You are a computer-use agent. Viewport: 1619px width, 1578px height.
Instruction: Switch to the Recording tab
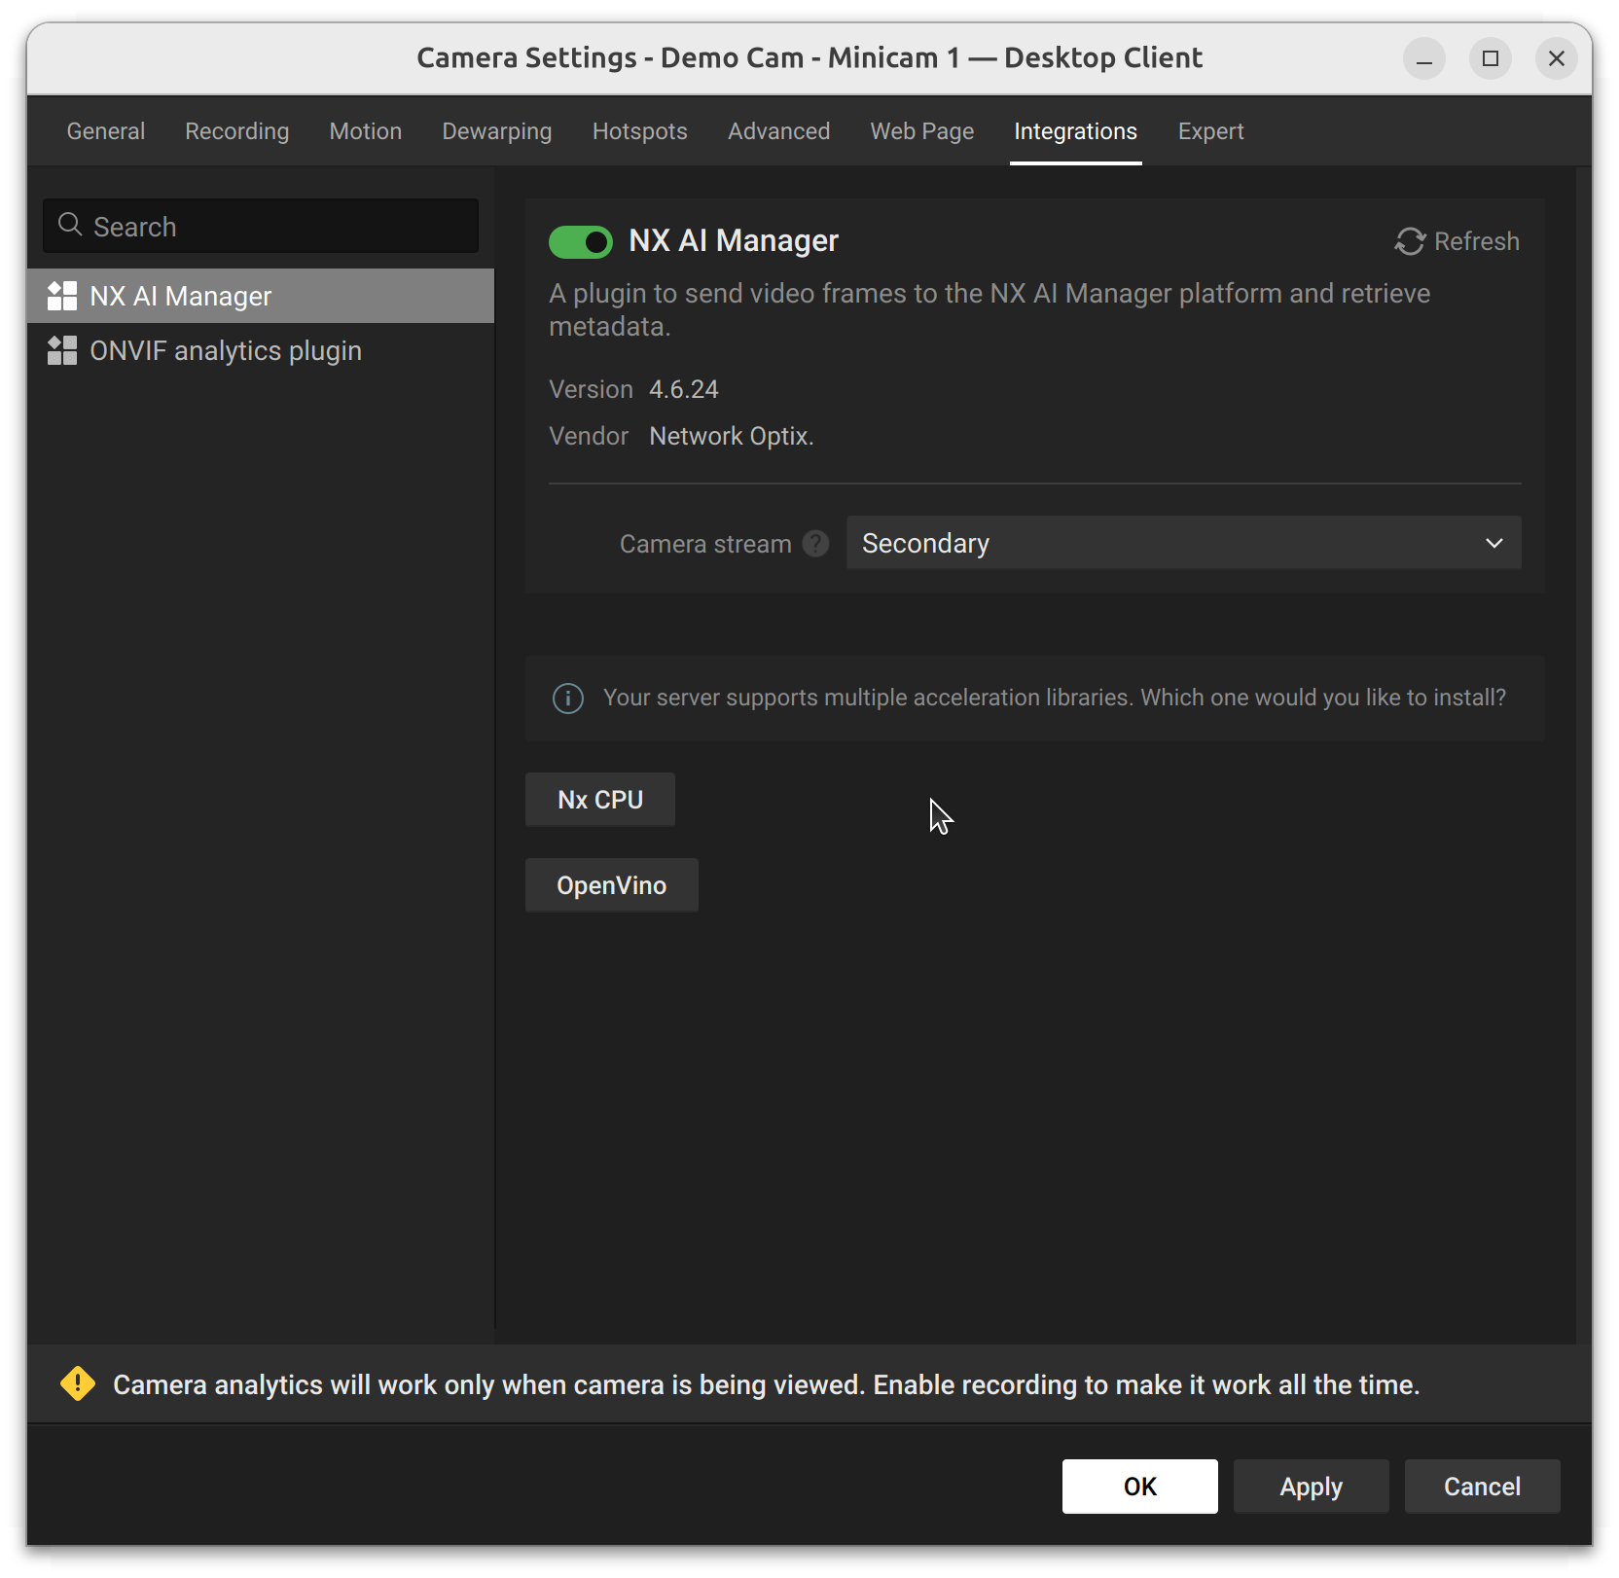pyautogui.click(x=236, y=131)
